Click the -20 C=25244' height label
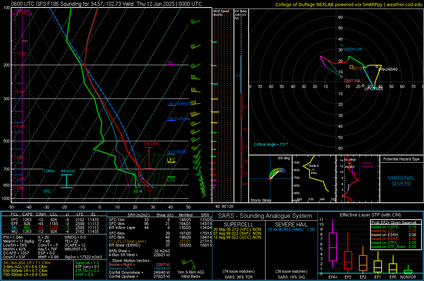The width and height of the screenshot is (424, 281). pyautogui.click(x=179, y=119)
